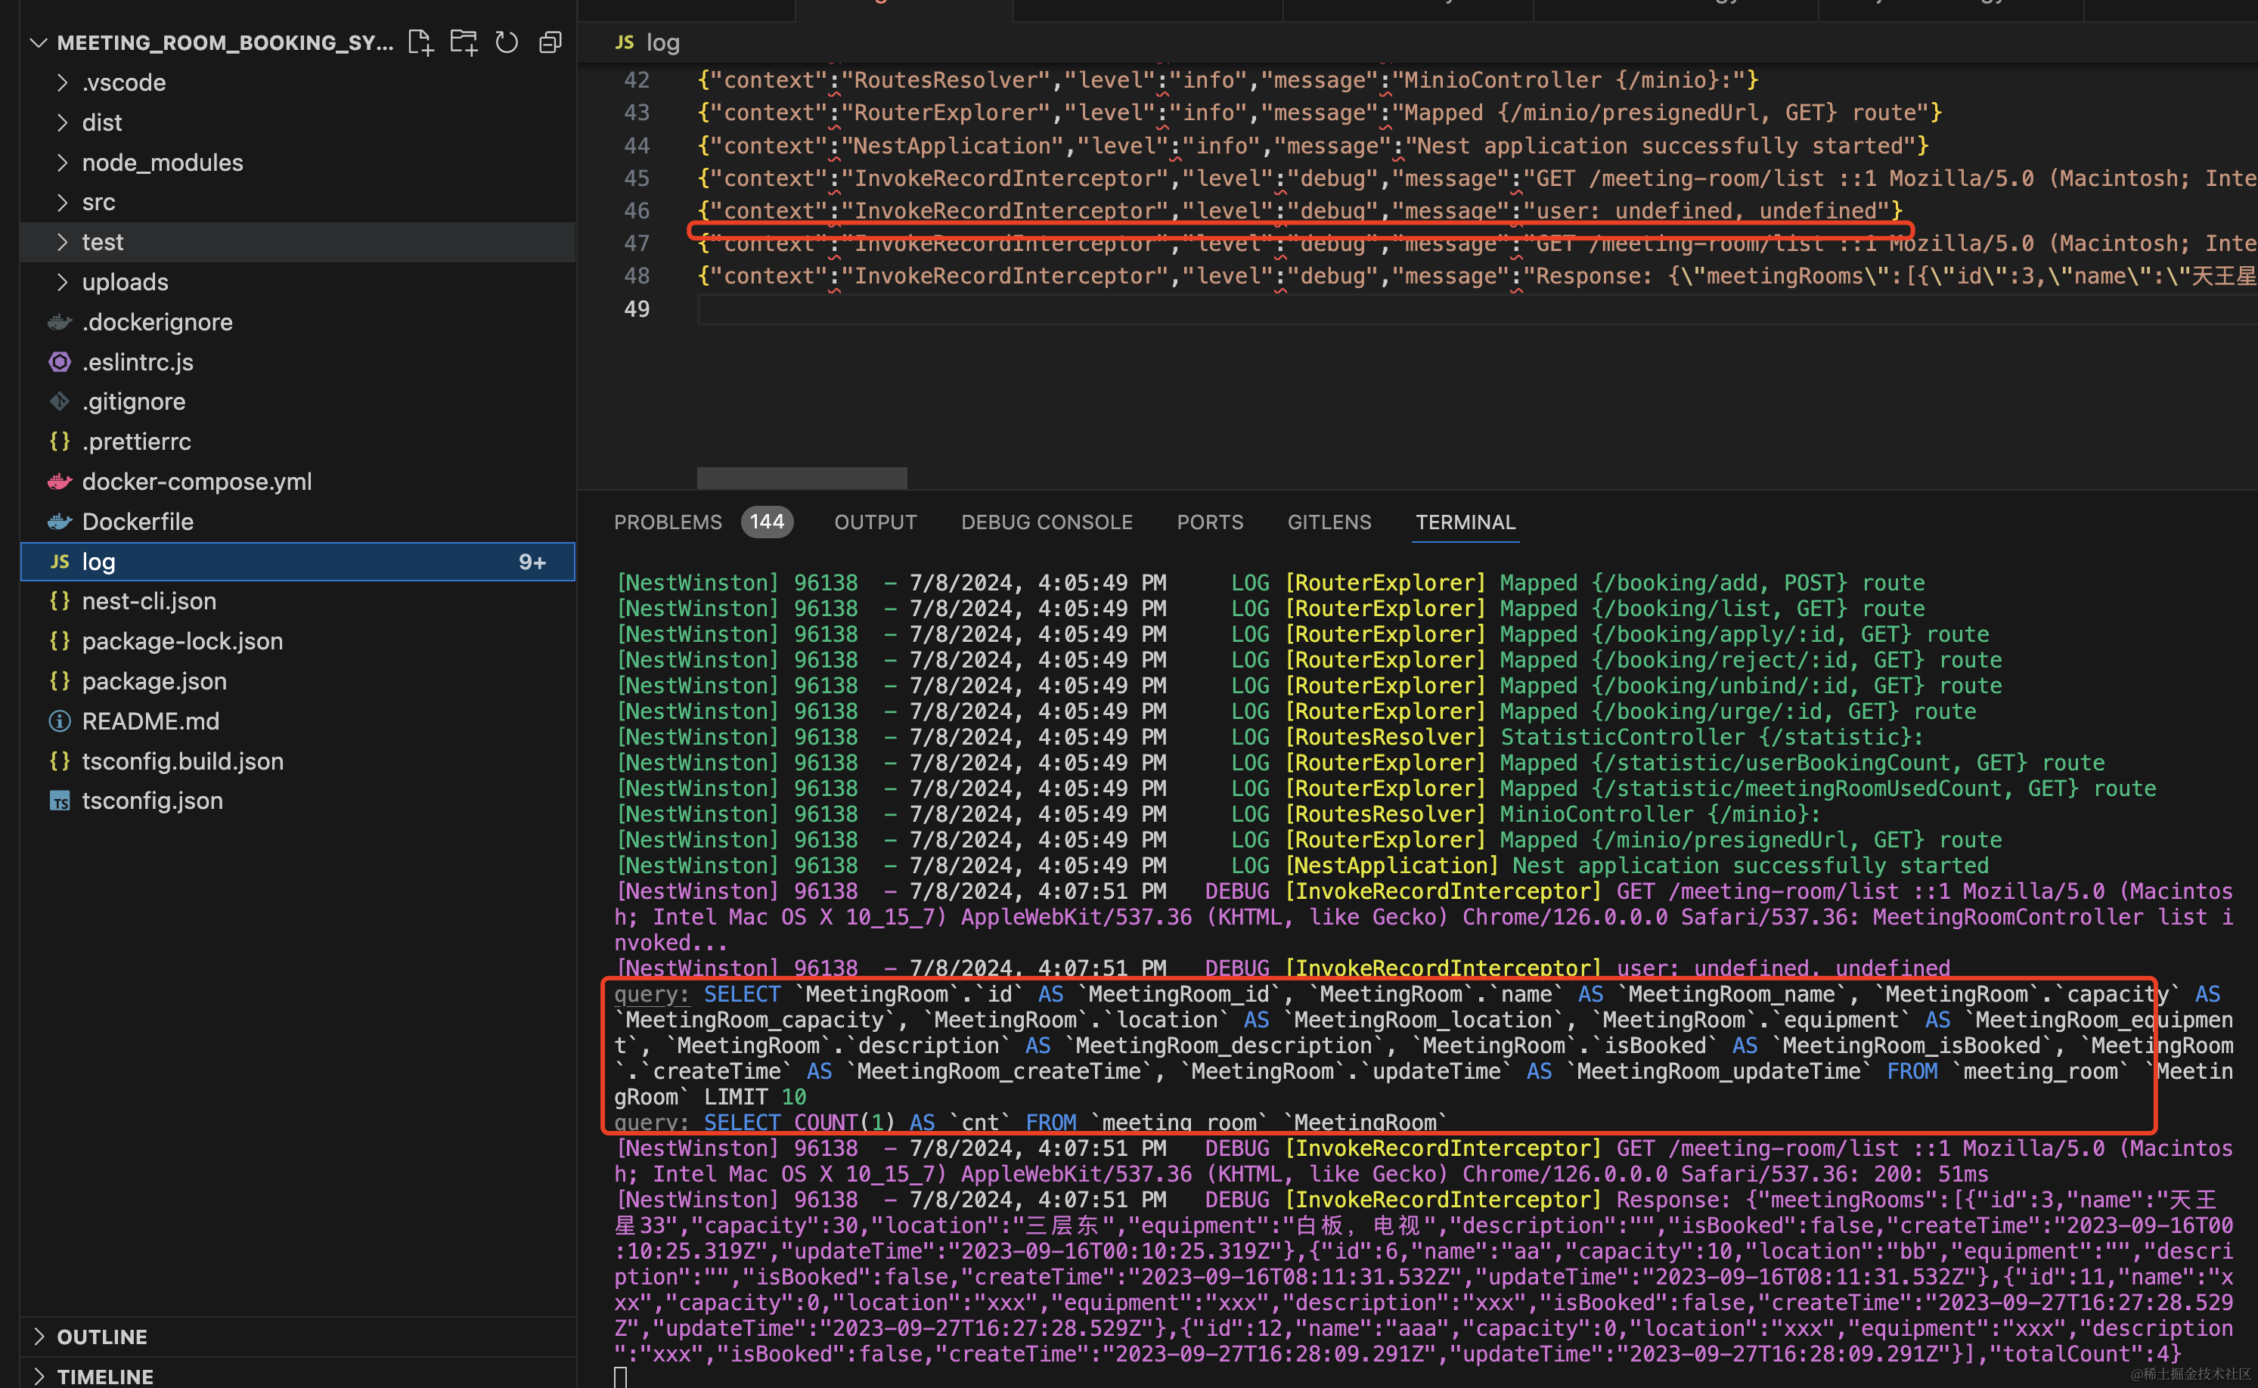
Task: Open docker-compose.yml file
Action: coord(197,481)
